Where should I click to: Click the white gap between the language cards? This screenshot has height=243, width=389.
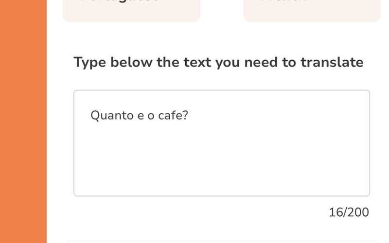click(x=222, y=10)
